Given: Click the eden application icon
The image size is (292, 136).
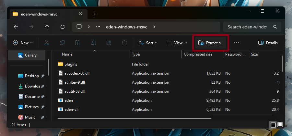Looking at the screenshot, I should point(61,100).
